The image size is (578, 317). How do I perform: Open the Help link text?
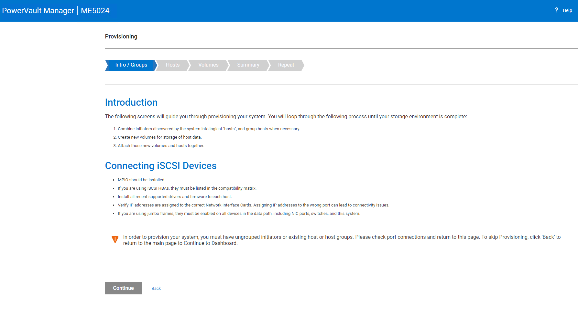tap(567, 11)
